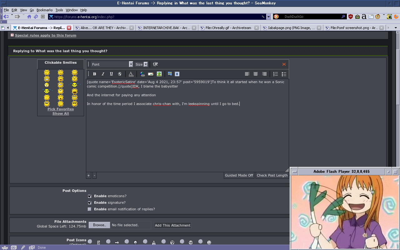Open the Bookmarks menu

45,10
